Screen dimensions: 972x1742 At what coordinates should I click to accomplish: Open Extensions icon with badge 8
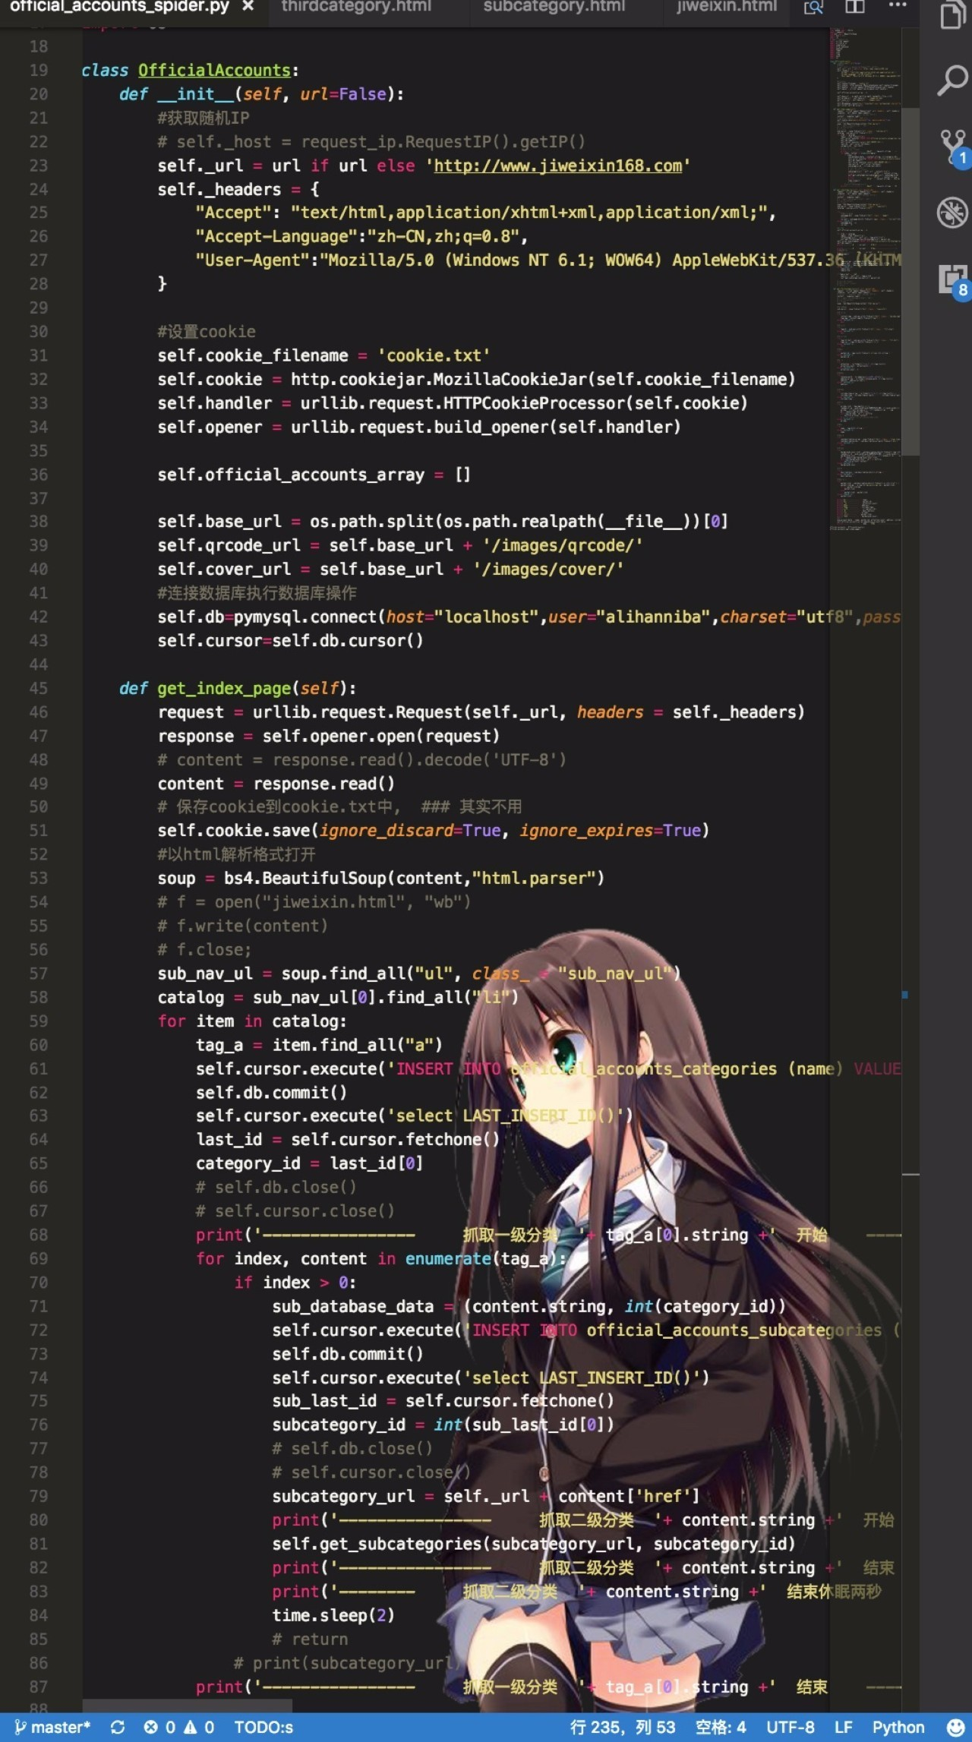[x=954, y=281]
